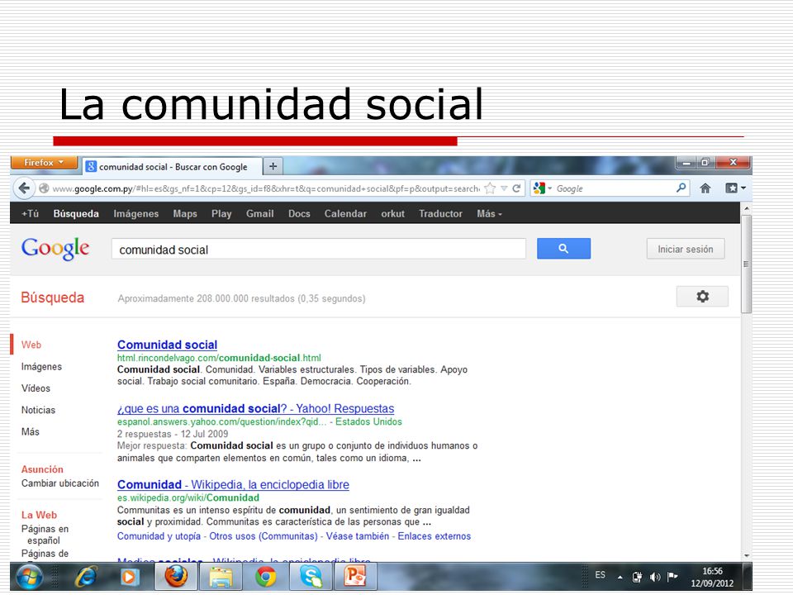The width and height of the screenshot is (793, 595).
Task: Filter results by Noticias
Action: pyautogui.click(x=39, y=410)
